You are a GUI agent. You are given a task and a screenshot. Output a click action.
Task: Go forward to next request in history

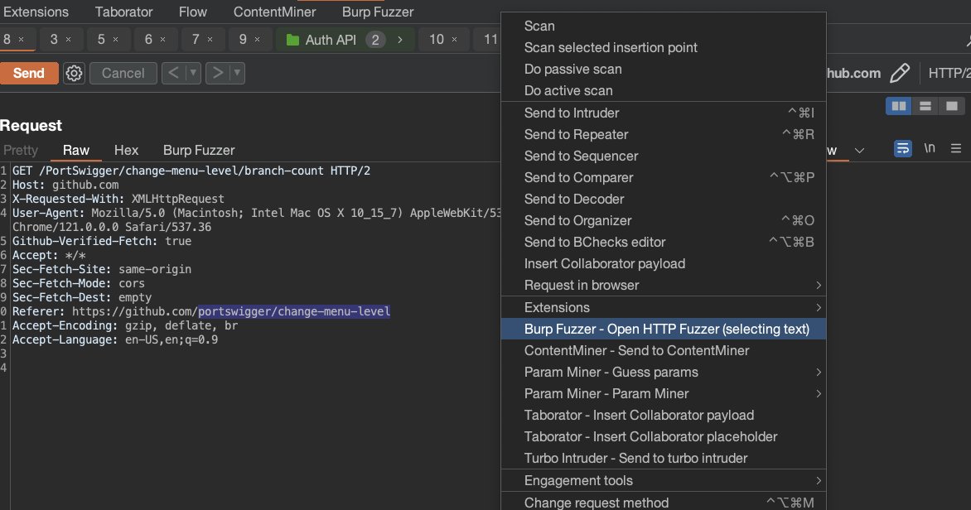(217, 73)
